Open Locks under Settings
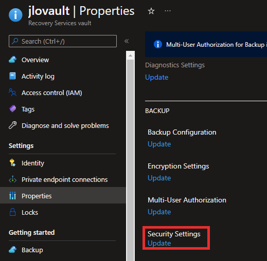The height and width of the screenshot is (261, 267). (x=63, y=212)
